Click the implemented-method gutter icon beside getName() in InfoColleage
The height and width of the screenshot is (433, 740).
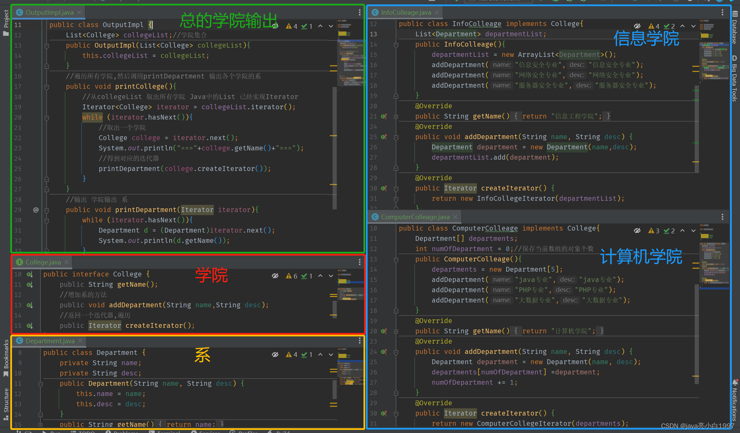click(384, 116)
